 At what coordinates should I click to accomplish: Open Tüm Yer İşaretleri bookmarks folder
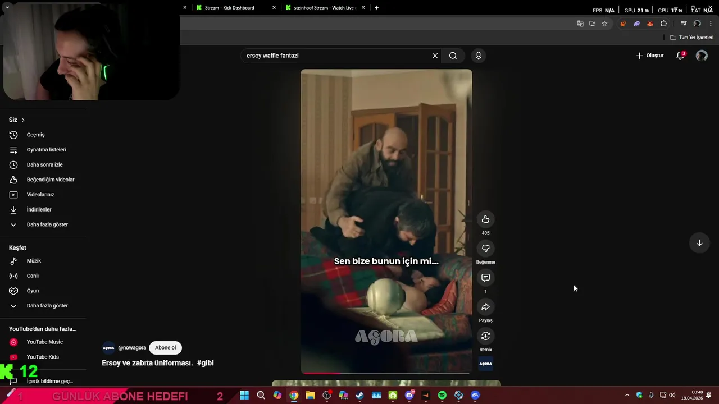pyautogui.click(x=692, y=38)
